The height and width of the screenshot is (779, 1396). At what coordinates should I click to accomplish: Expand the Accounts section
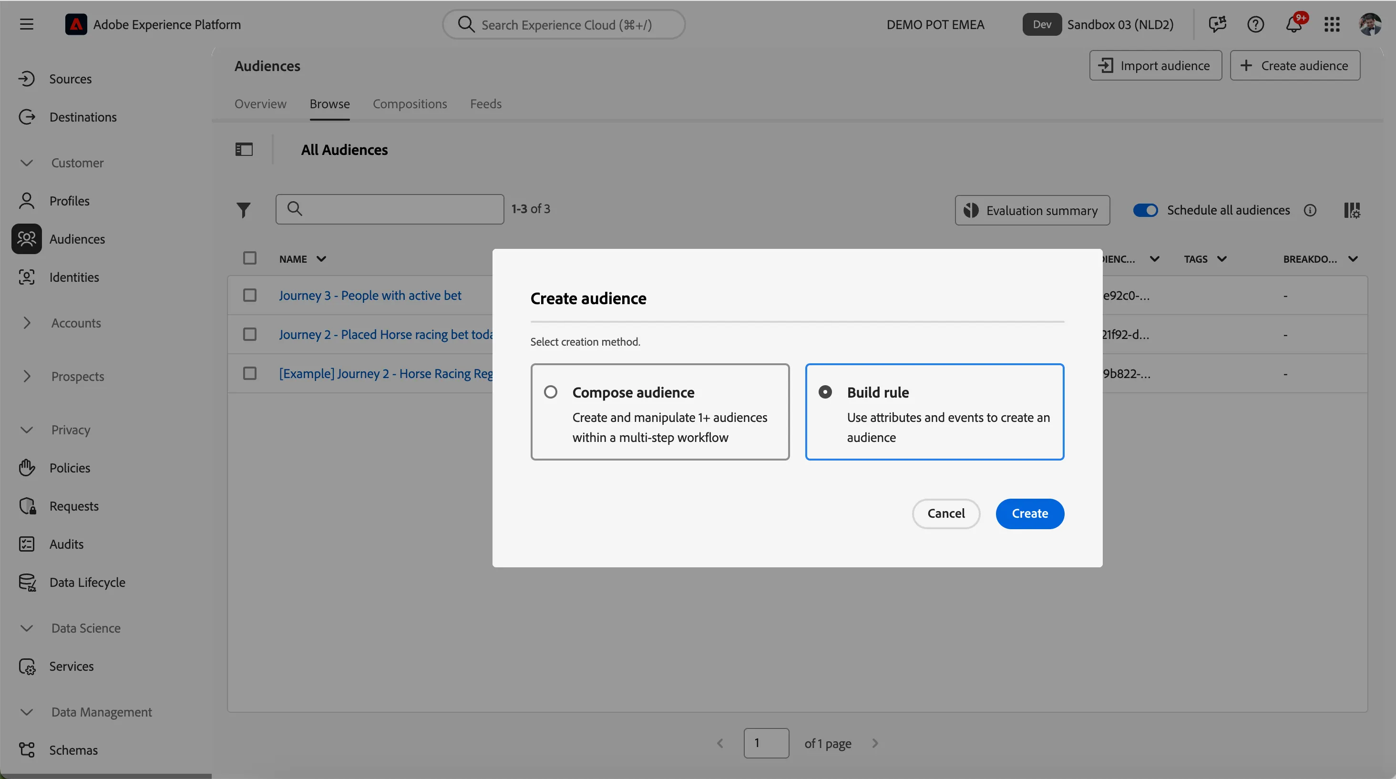click(x=27, y=323)
